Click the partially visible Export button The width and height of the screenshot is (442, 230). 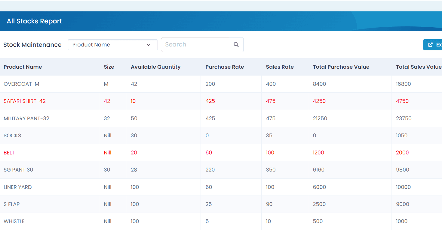[x=433, y=45]
